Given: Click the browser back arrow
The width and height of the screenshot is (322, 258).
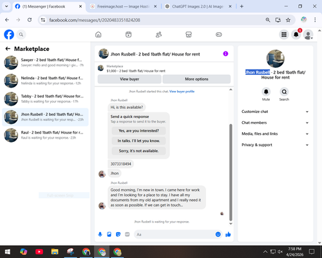Looking at the screenshot, I should [7, 20].
